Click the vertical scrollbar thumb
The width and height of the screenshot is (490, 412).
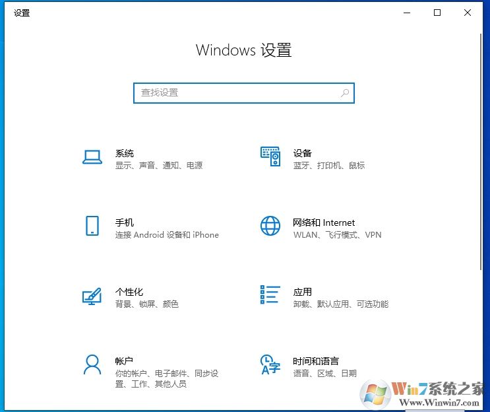click(x=481, y=151)
